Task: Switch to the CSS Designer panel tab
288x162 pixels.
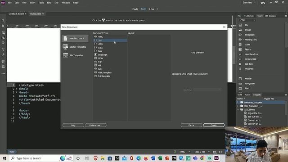Action: [270, 16]
